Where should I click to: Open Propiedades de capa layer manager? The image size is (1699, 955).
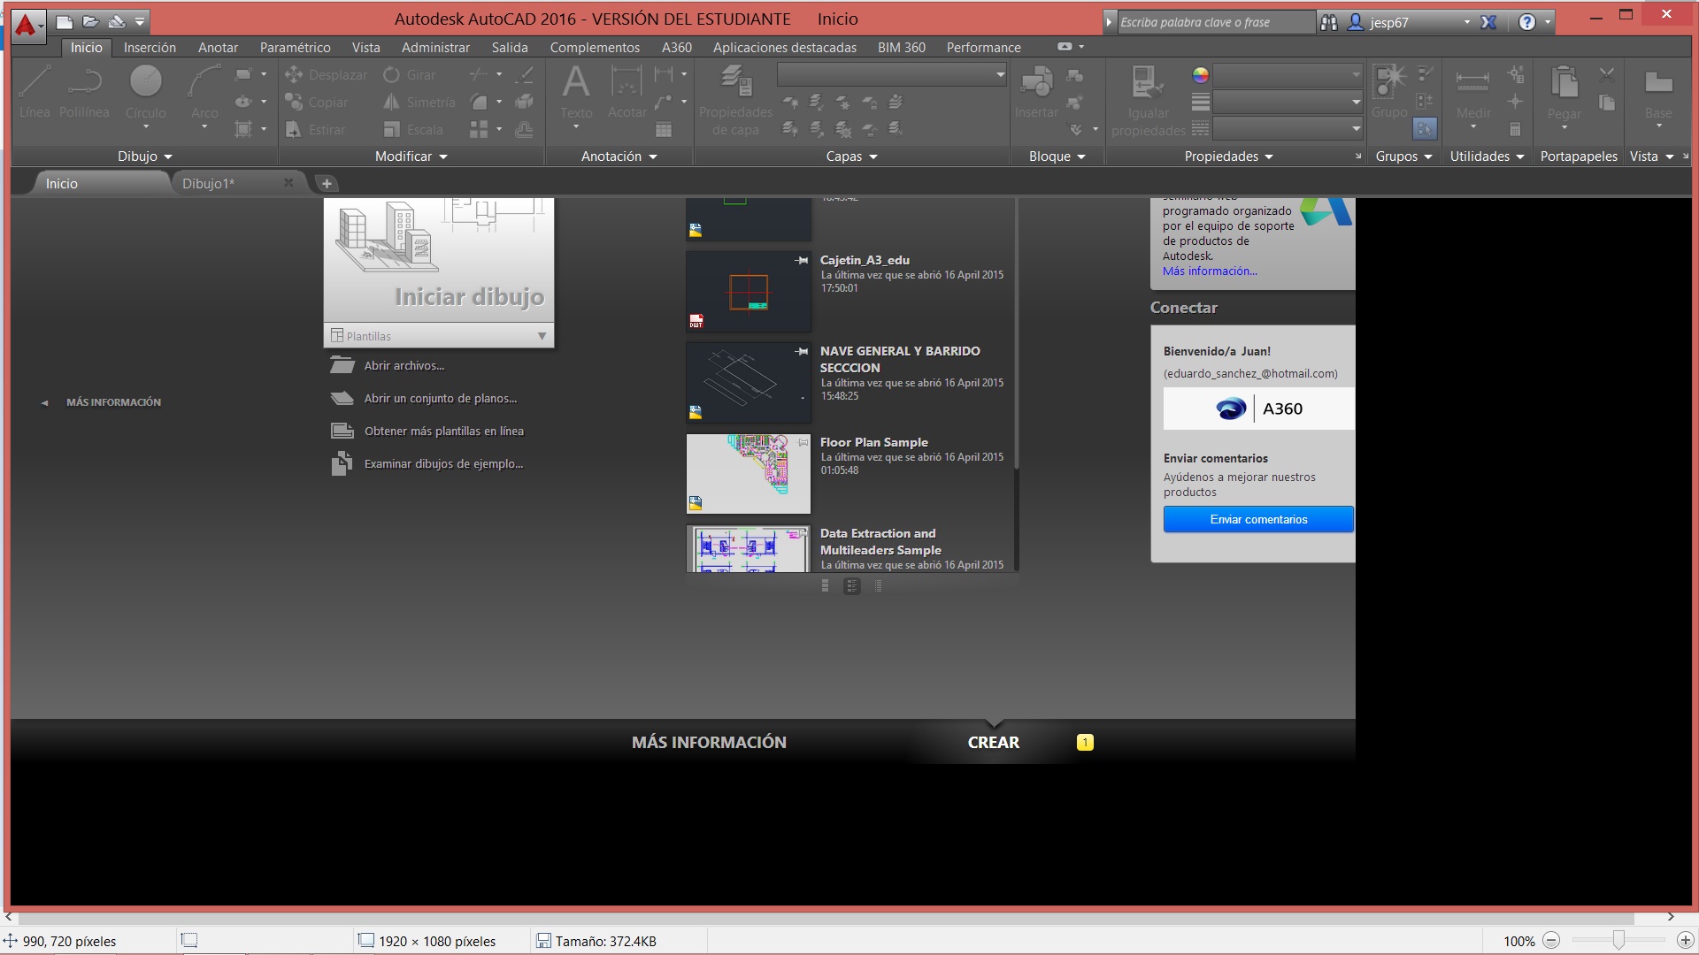(x=735, y=101)
